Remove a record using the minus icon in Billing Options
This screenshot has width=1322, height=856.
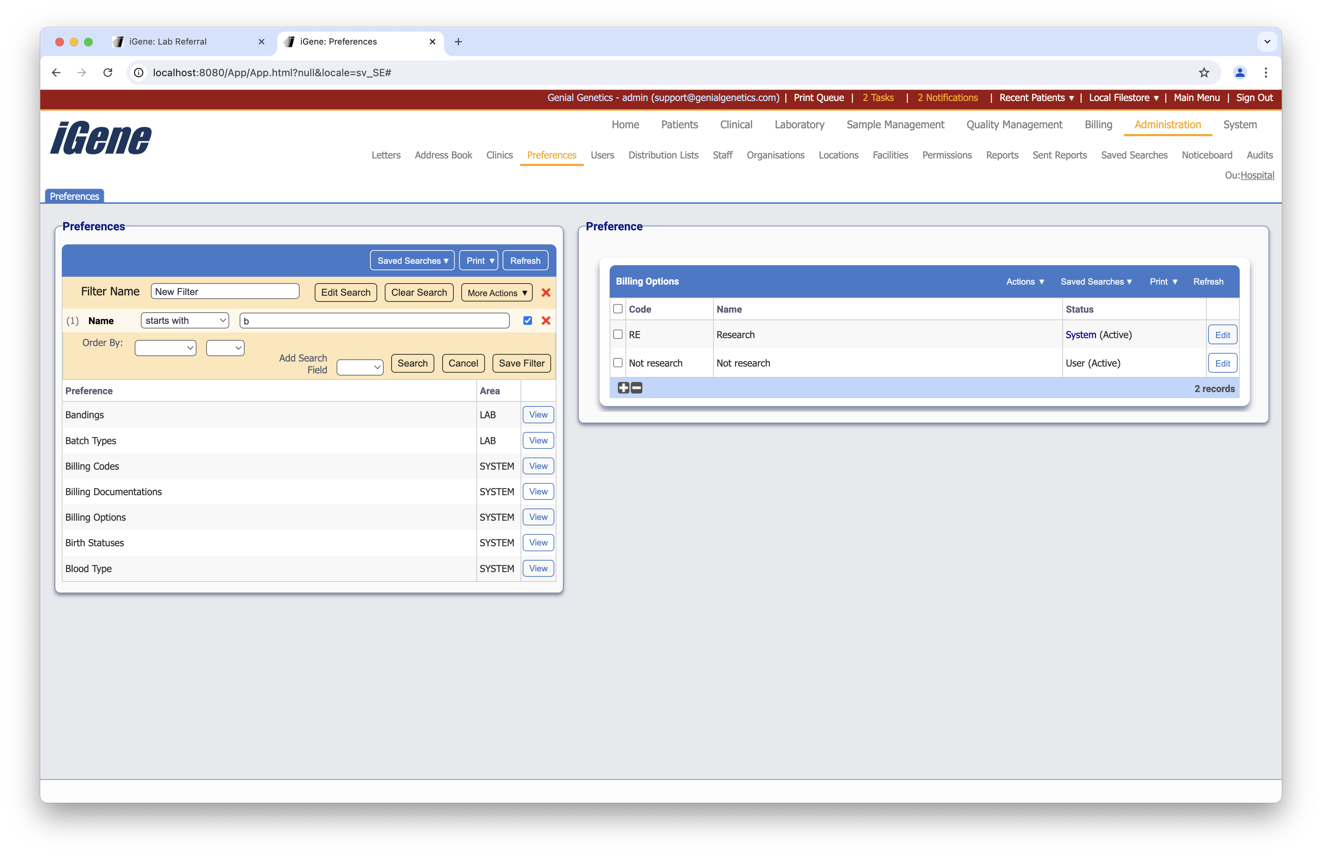(x=637, y=388)
